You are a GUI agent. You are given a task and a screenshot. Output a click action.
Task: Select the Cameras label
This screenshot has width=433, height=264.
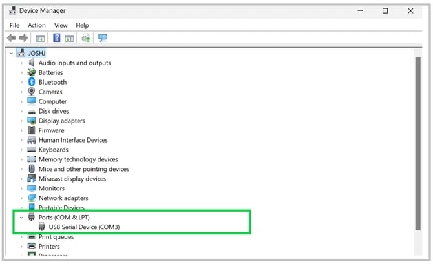(50, 92)
